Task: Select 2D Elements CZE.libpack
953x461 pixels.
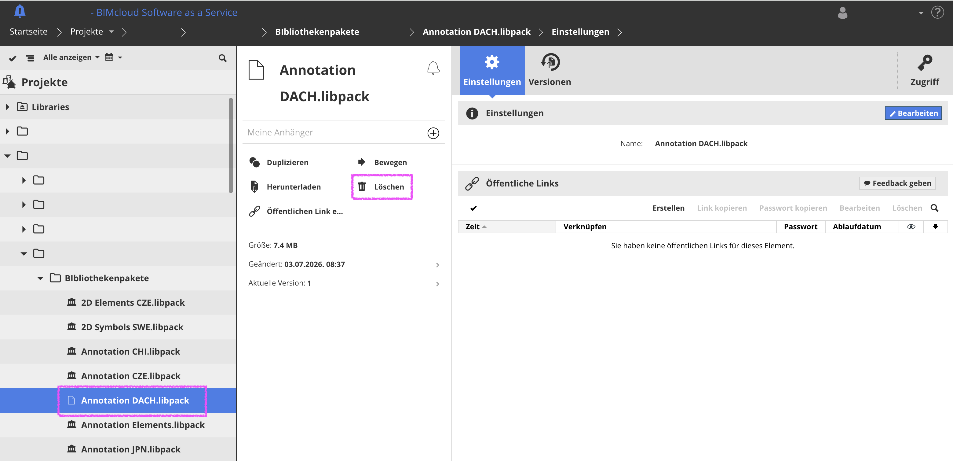Action: [x=133, y=303]
